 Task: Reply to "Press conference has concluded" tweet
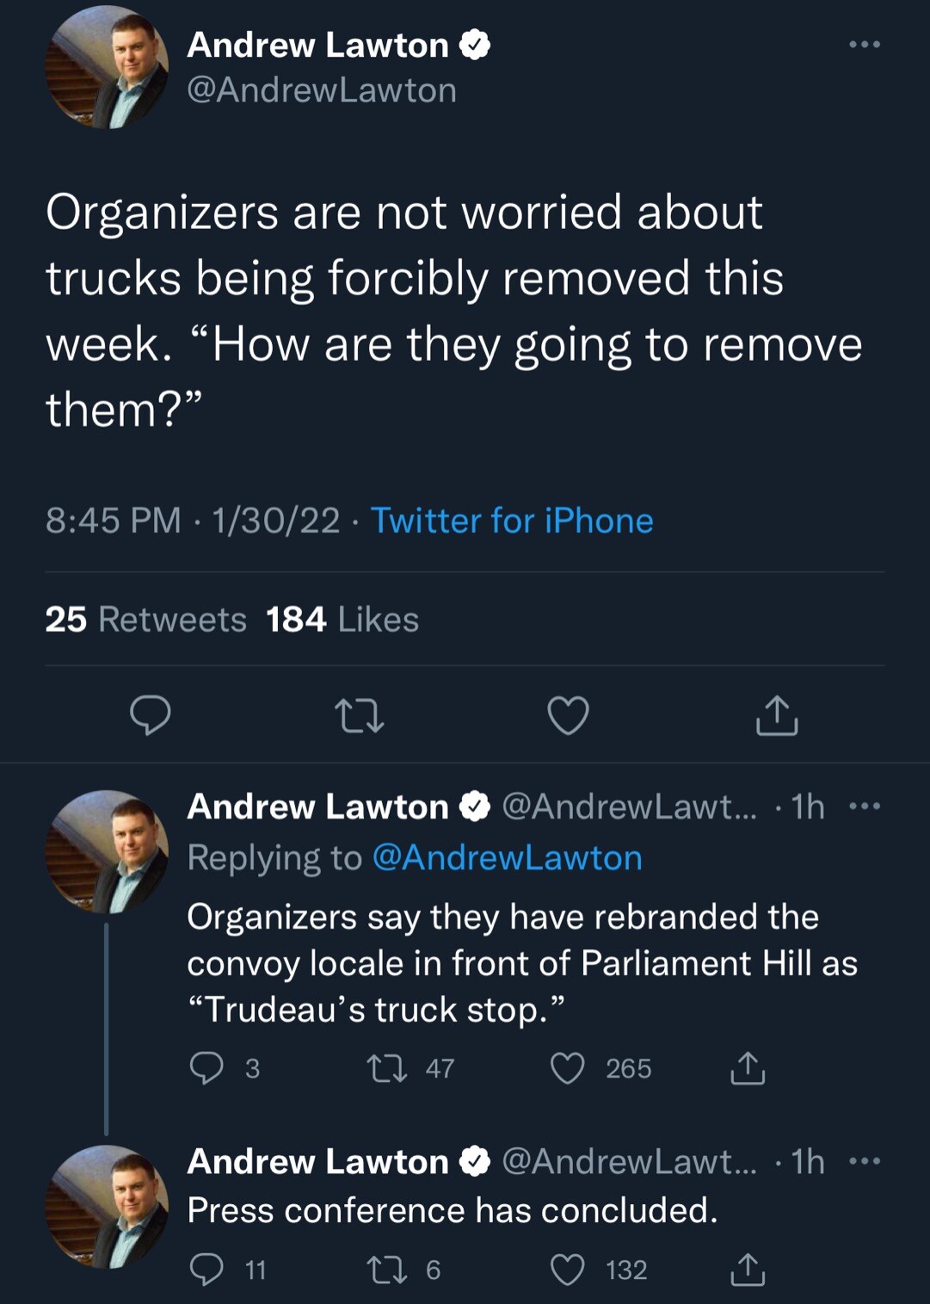206,1270
